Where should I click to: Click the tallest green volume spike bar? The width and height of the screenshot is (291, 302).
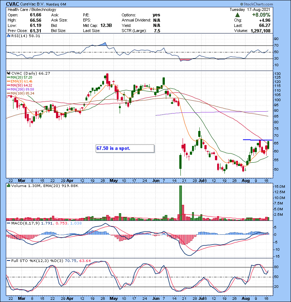180,203
